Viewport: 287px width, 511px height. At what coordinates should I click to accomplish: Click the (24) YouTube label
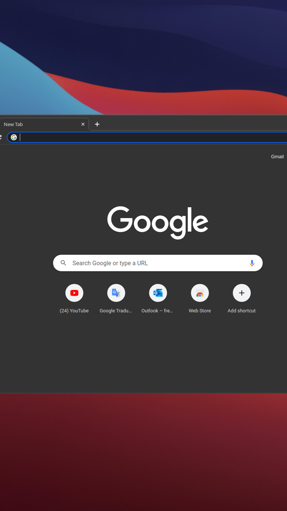click(x=74, y=311)
